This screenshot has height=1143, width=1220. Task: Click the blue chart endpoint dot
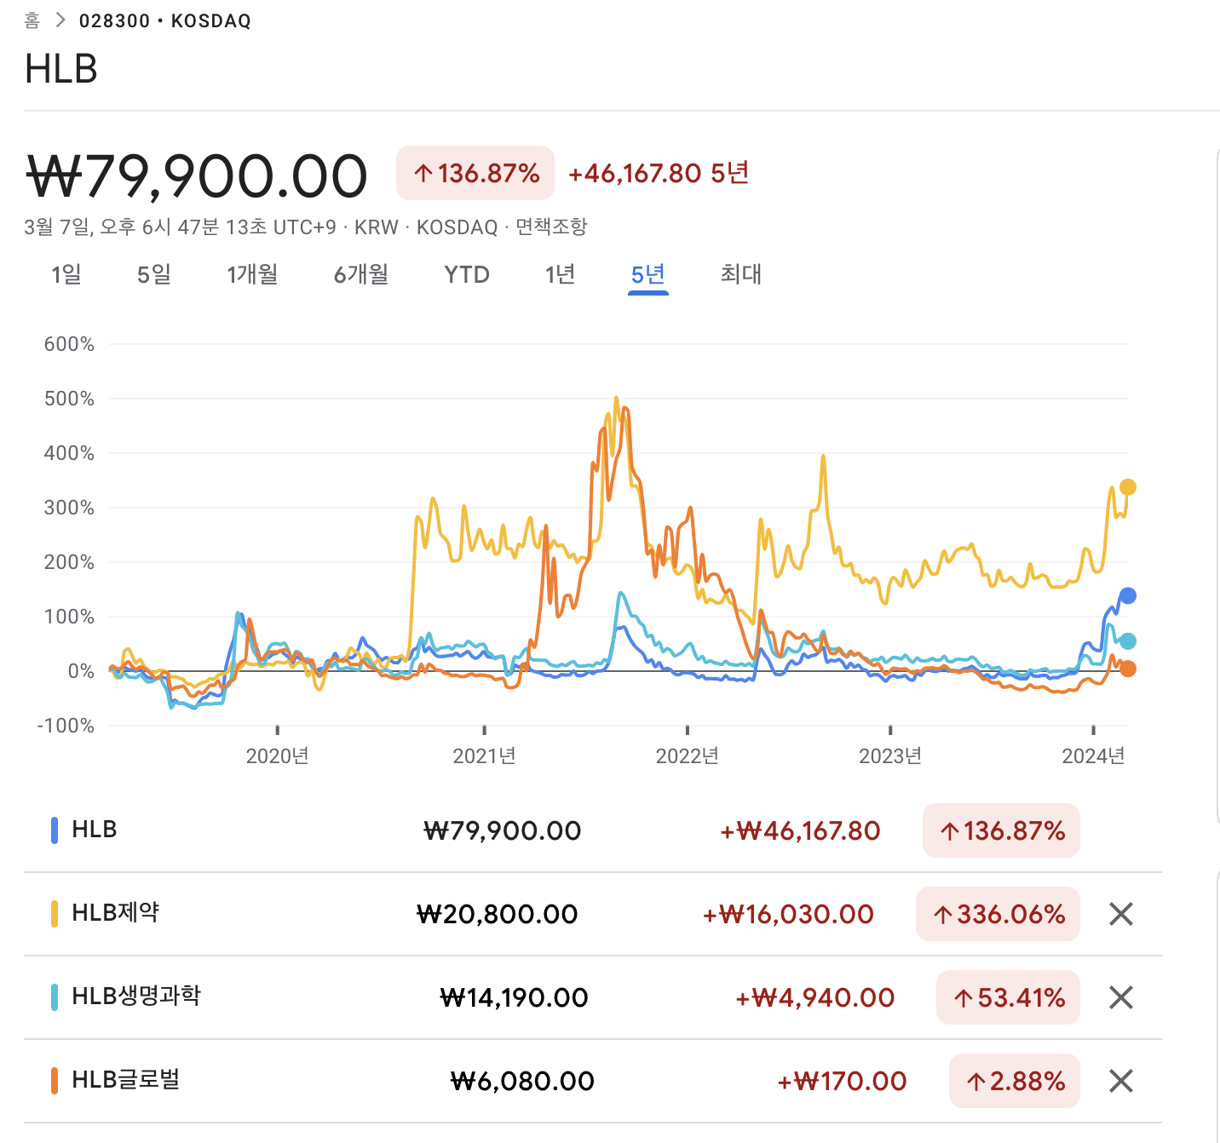pyautogui.click(x=1127, y=595)
